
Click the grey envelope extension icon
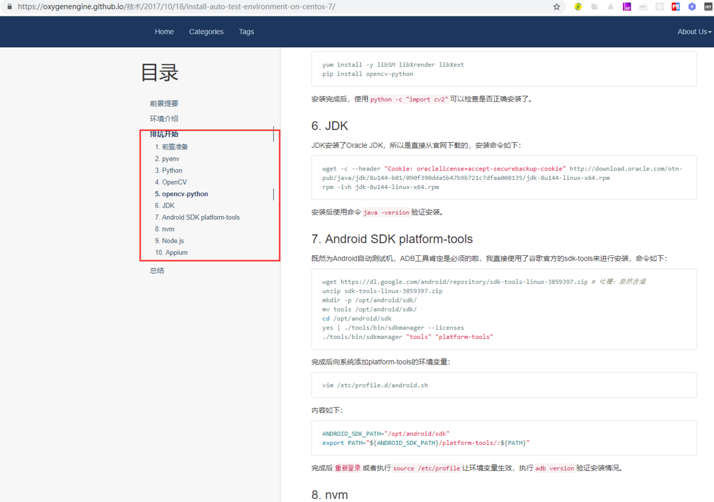tap(643, 7)
